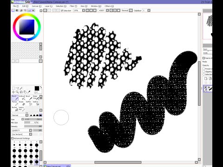
Task: Create a new linework layer
Action: pyautogui.click(x=210, y=78)
